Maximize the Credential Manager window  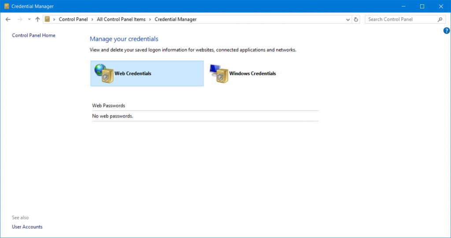point(422,6)
